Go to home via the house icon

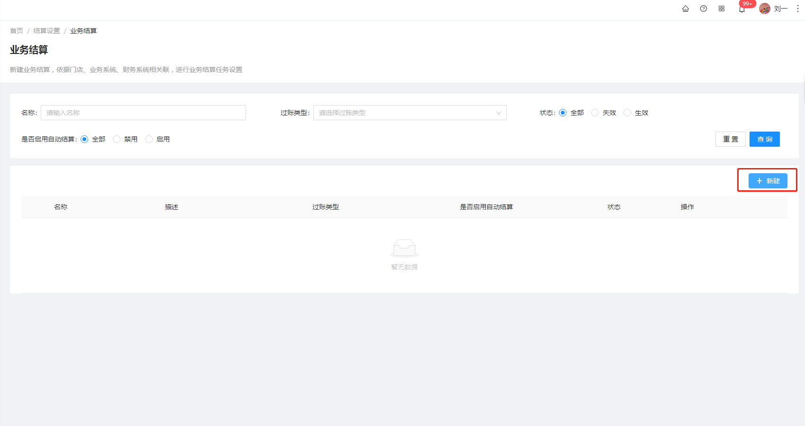pos(686,9)
